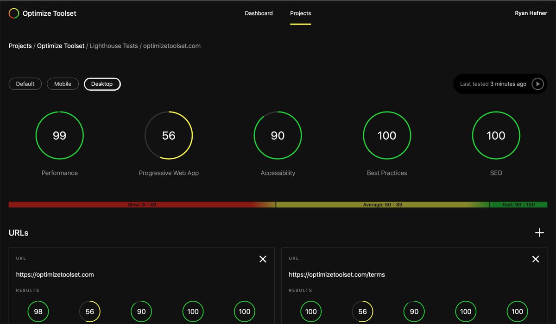
Task: Open the Accessibility score gauge showing 90
Action: 278,136
